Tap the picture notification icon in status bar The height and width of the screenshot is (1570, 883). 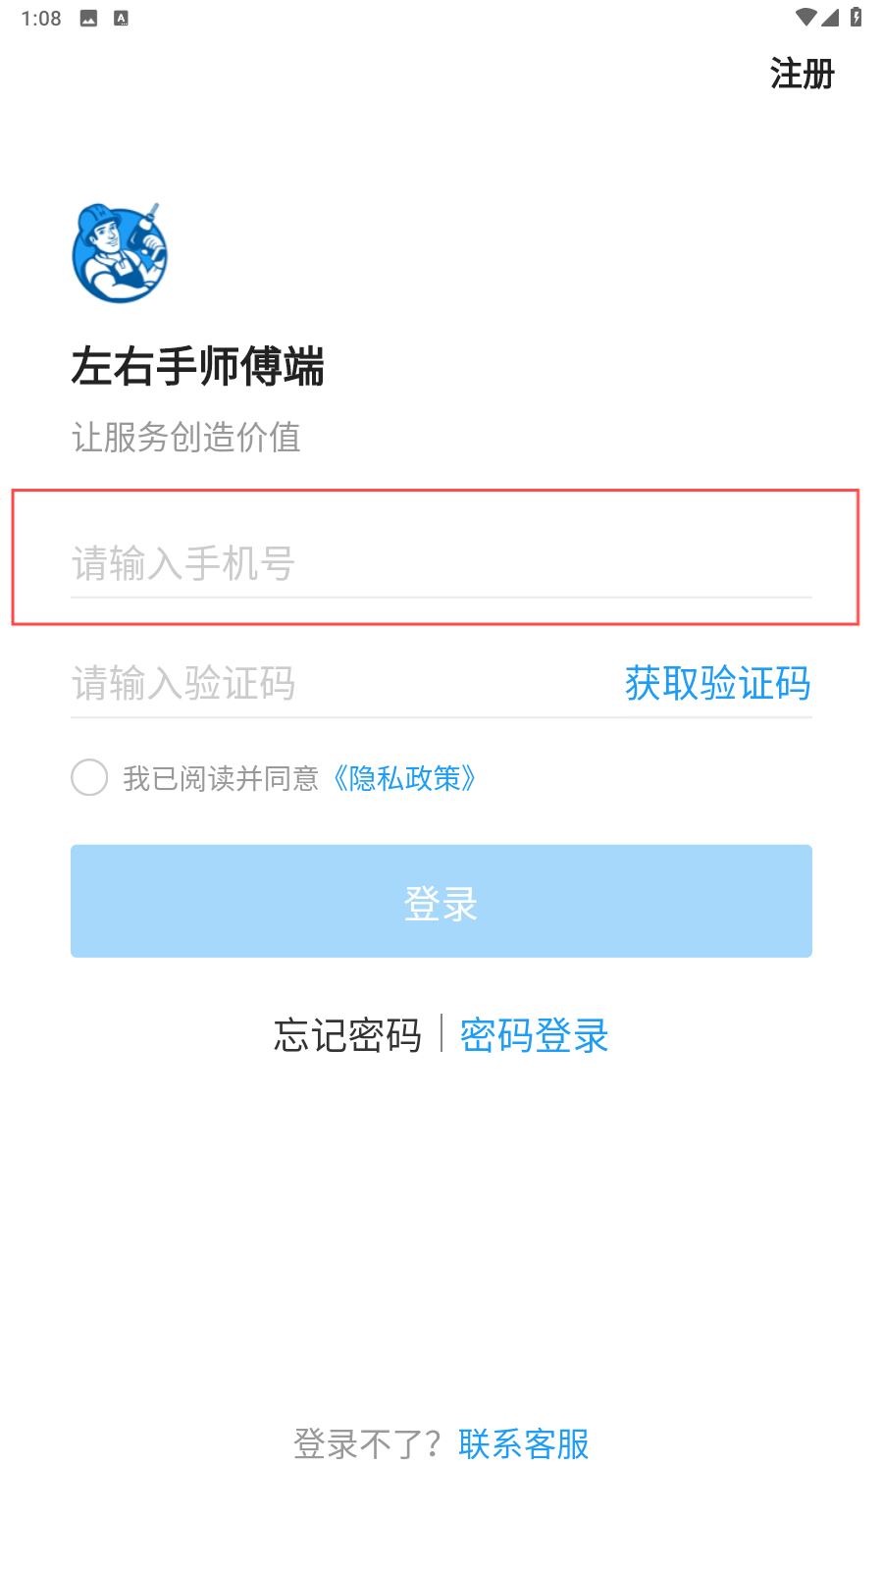coord(88,18)
